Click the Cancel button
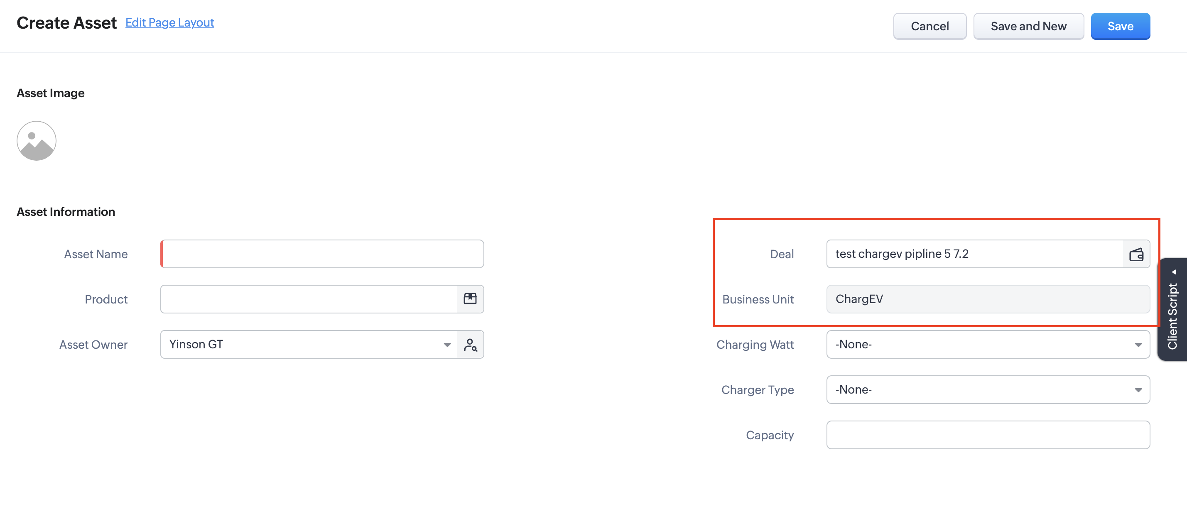 point(929,26)
